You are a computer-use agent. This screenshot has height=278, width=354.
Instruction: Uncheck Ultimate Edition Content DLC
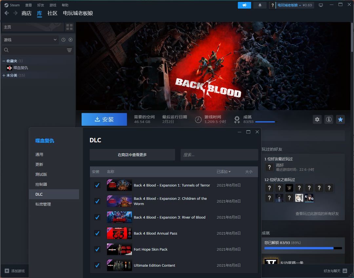point(97,265)
